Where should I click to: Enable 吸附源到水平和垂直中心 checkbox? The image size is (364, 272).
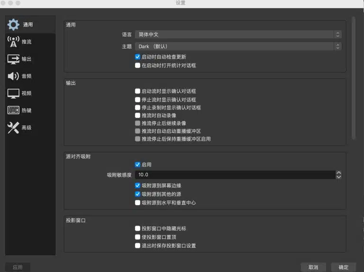click(x=137, y=203)
